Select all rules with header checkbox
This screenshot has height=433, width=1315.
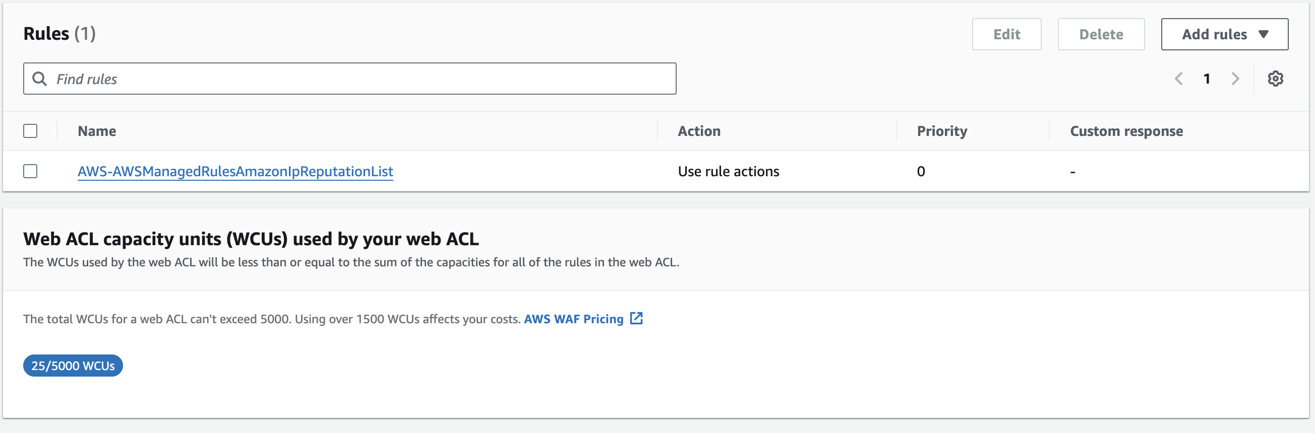click(x=30, y=131)
